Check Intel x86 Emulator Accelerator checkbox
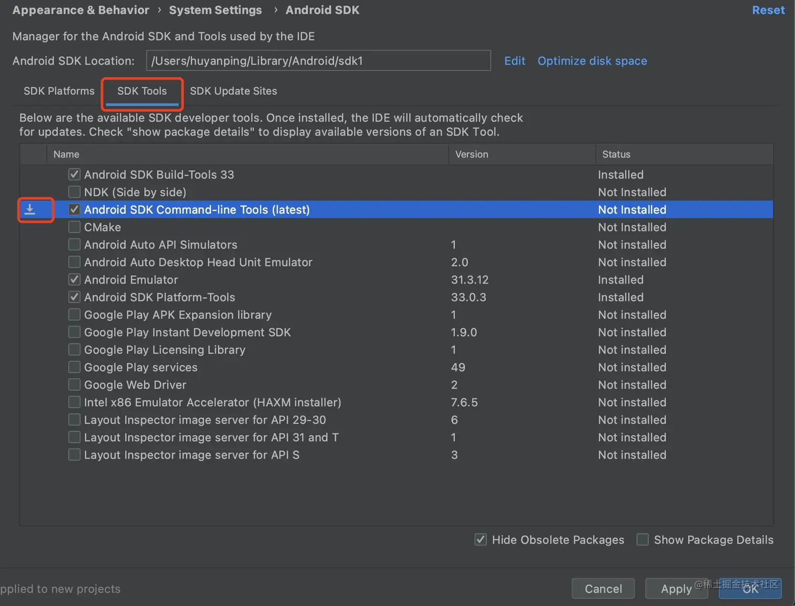 tap(75, 402)
